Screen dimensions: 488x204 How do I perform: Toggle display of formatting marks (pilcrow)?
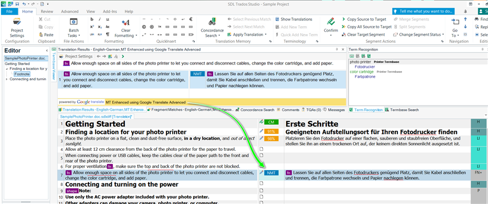(x=107, y=34)
